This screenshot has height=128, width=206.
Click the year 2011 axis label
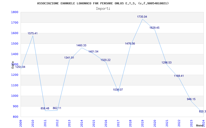tap(45, 123)
